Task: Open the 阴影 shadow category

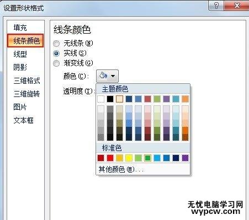Action: (20, 67)
